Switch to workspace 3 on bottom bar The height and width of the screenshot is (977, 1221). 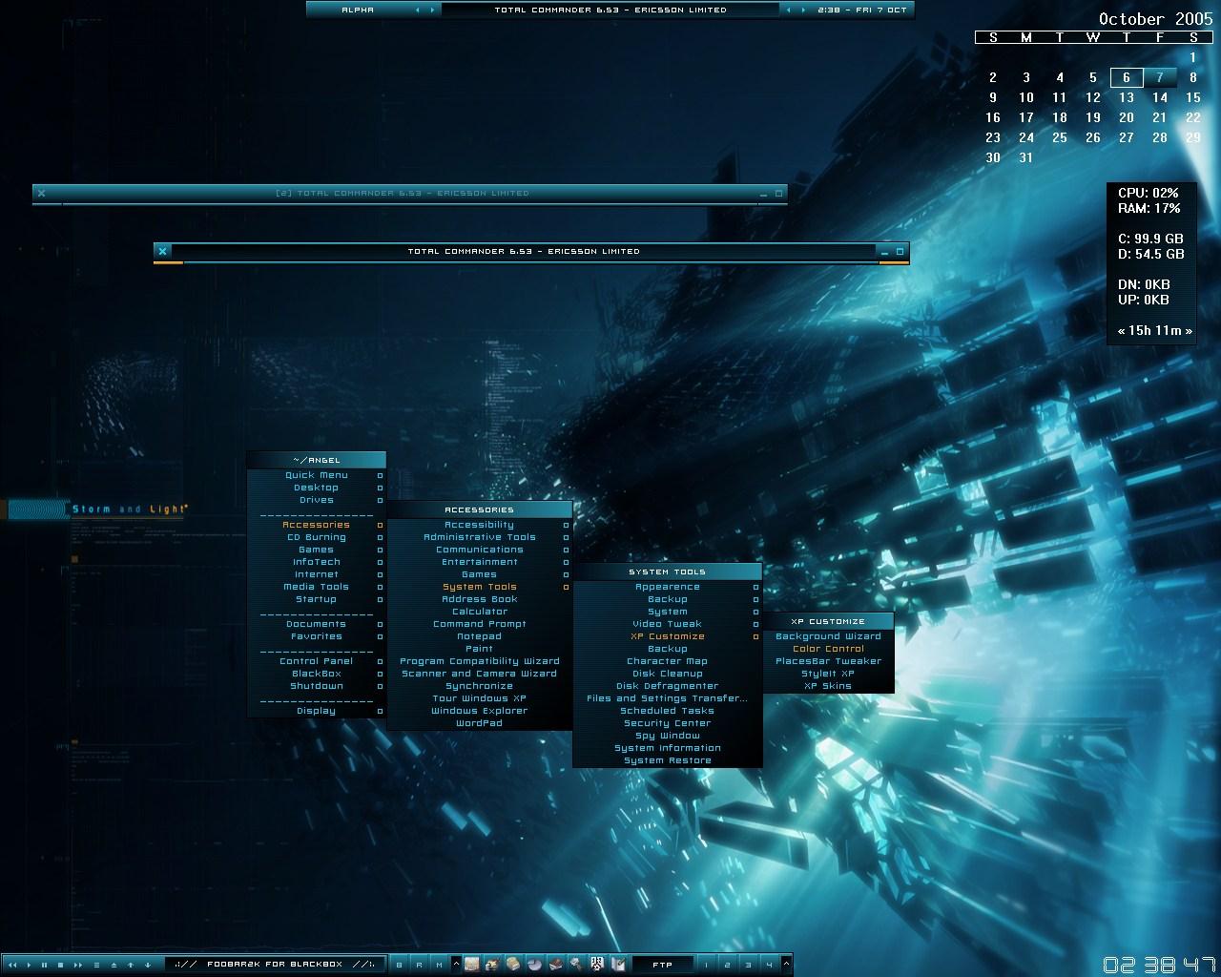749,965
